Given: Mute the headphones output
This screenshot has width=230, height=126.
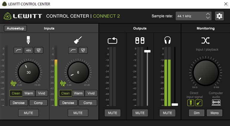Looking at the screenshot, I should point(167,113).
